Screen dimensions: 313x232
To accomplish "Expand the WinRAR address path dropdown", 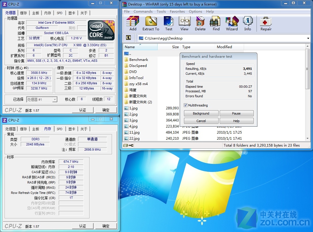I will [308, 38].
